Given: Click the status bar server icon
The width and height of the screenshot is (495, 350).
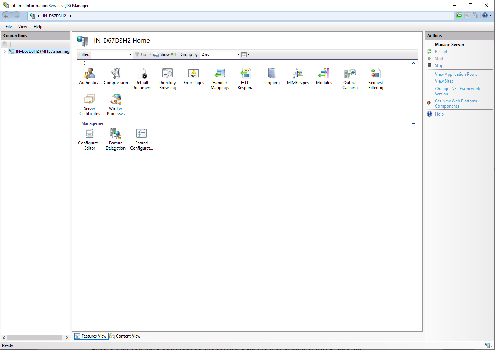Looking at the screenshot, I should pos(487,345).
